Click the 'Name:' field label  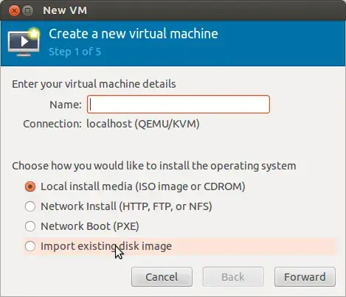(x=66, y=105)
